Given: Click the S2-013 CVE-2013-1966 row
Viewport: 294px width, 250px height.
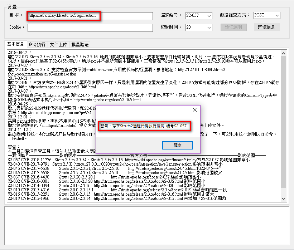Looking at the screenshot, I should click(117, 199).
